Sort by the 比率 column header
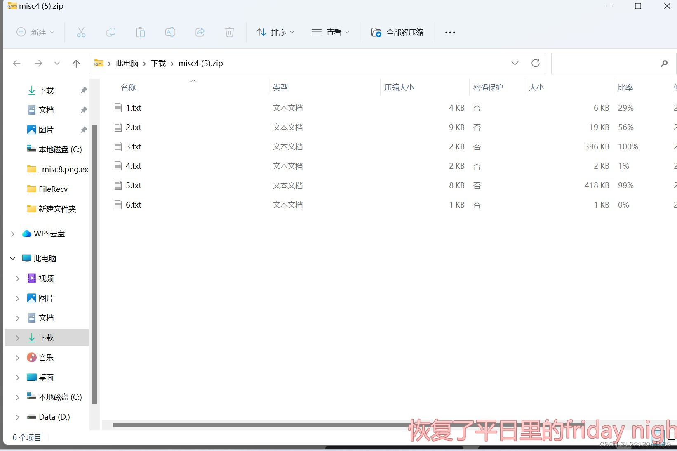 (x=625, y=87)
